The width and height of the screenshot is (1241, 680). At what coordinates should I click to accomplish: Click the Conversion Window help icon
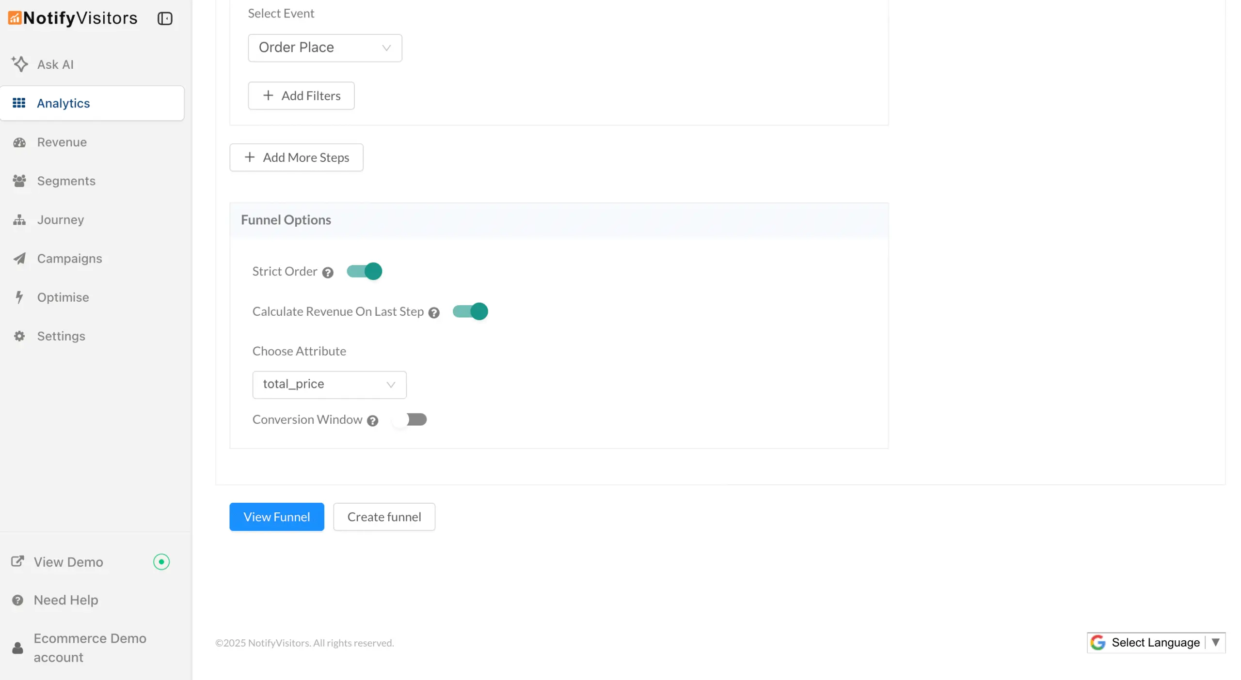[x=372, y=420]
